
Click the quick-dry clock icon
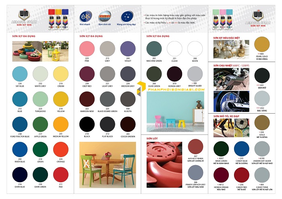pos(85,17)
